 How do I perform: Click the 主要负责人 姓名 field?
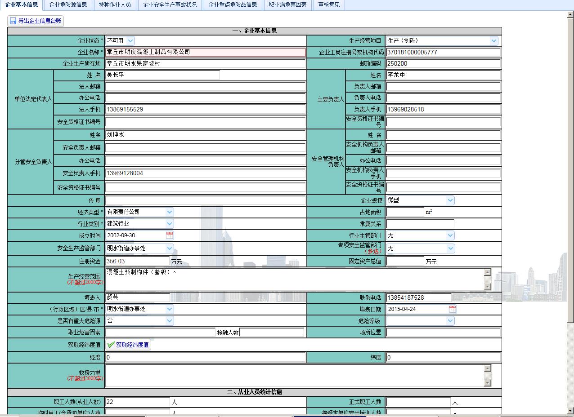[443, 75]
